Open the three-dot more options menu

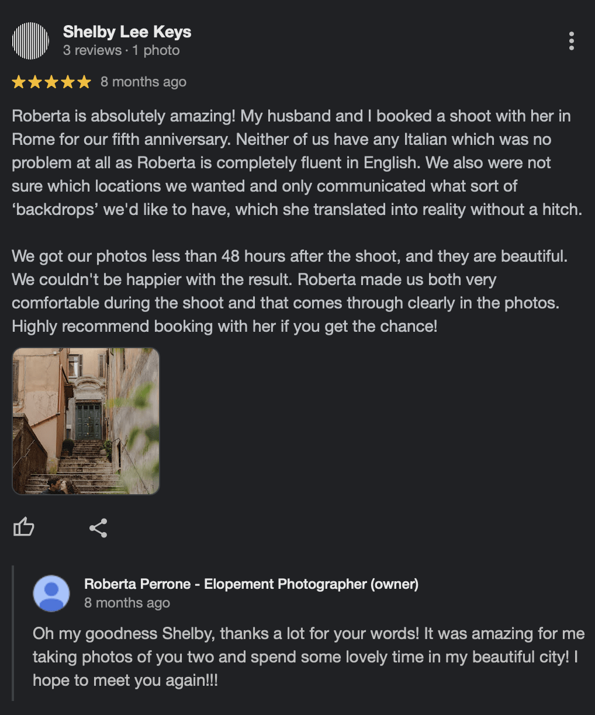tap(571, 41)
